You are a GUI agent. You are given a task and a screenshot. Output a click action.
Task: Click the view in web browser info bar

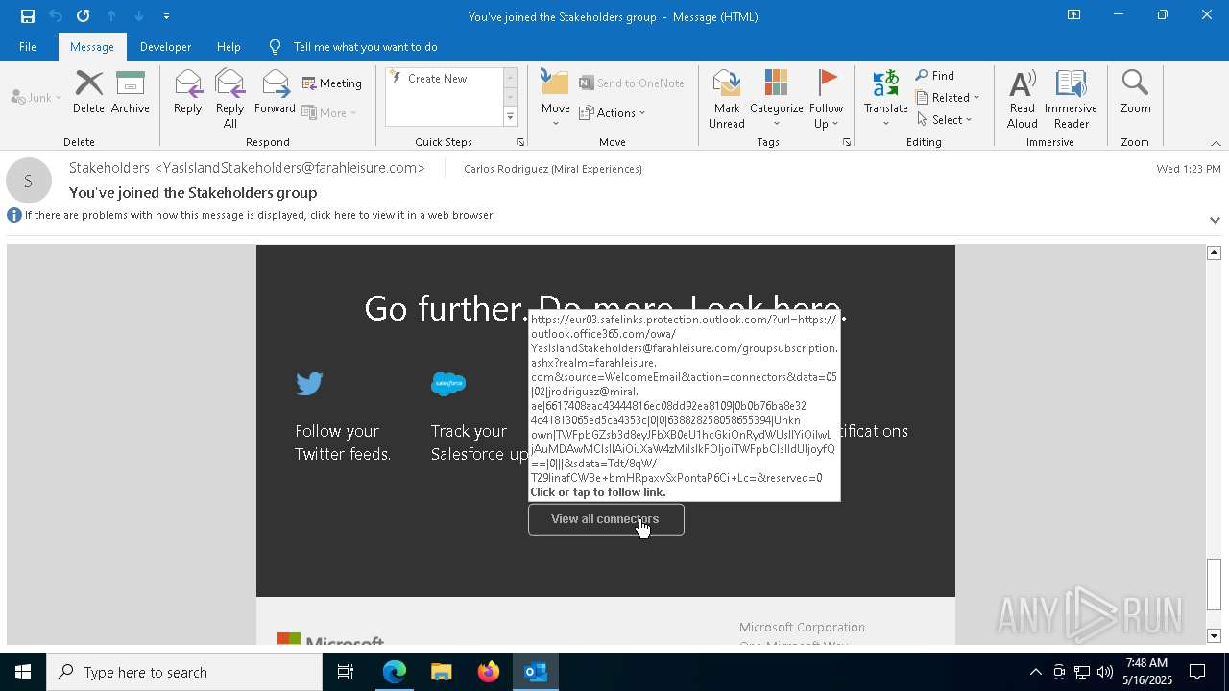coord(259,215)
